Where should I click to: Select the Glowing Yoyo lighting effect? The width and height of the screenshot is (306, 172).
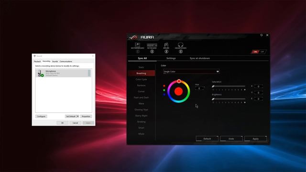(x=142, y=109)
